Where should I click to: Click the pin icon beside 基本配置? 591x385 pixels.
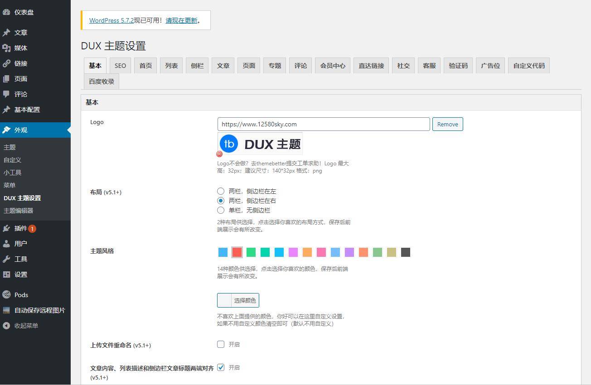click(6, 110)
